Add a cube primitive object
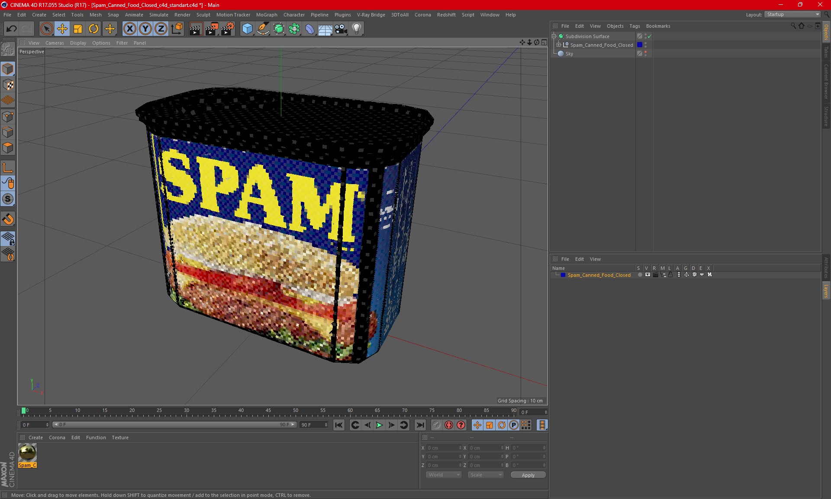The image size is (831, 499). (247, 29)
